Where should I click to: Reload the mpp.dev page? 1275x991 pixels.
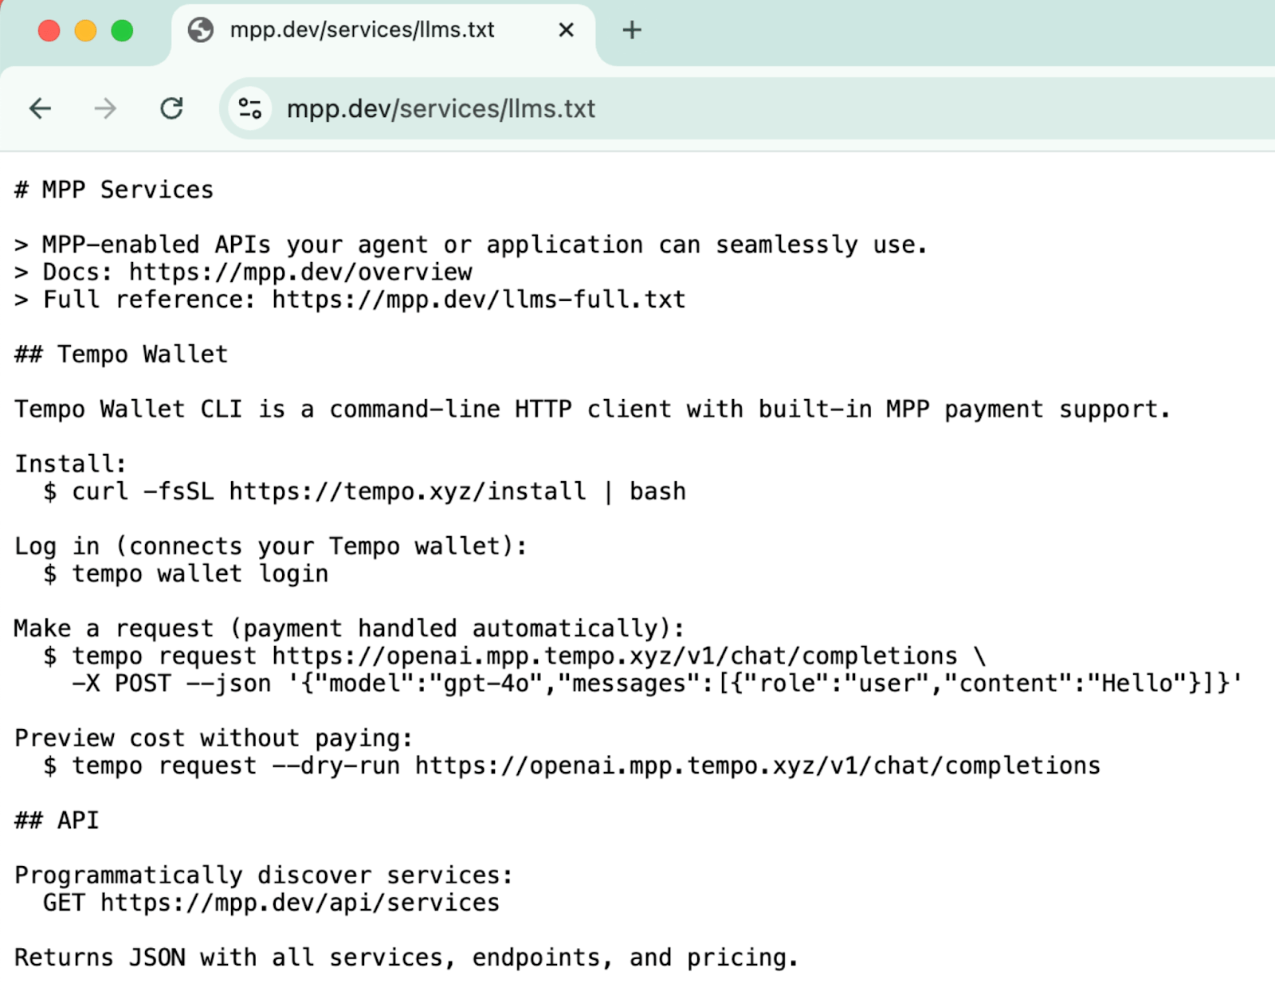point(171,108)
